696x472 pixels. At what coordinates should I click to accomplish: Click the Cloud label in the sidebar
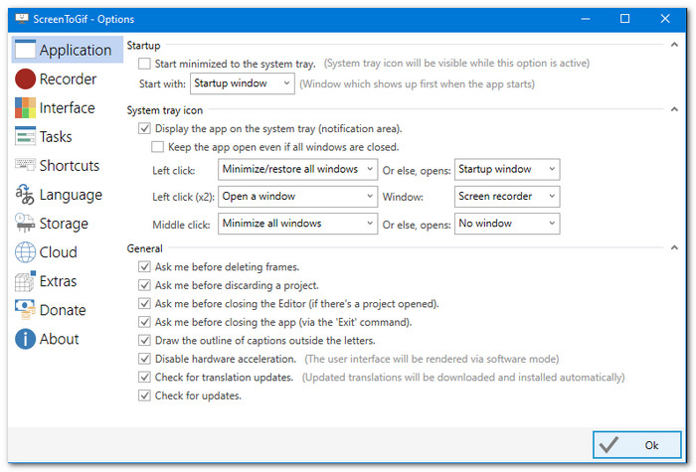(58, 252)
